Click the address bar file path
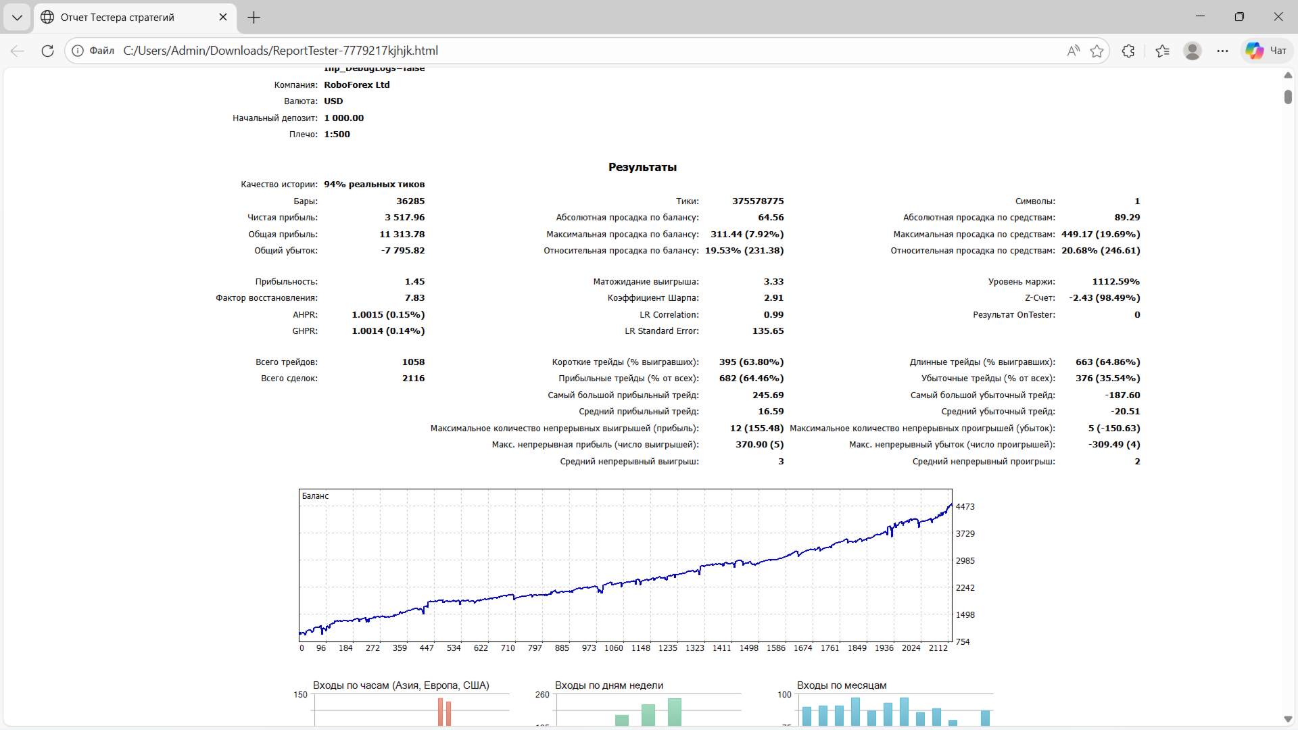This screenshot has width=1298, height=730. pos(281,51)
